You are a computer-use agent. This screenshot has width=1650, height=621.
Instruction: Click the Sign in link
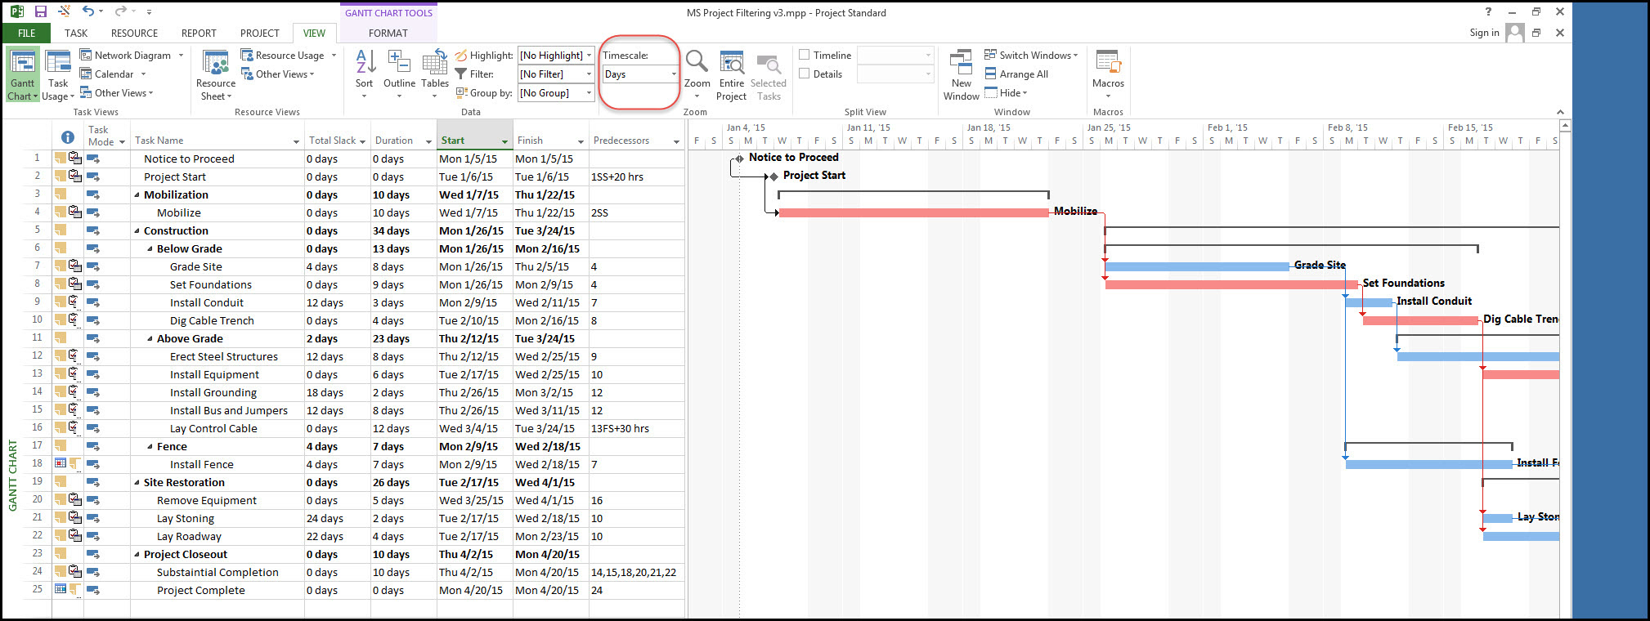(x=1484, y=33)
